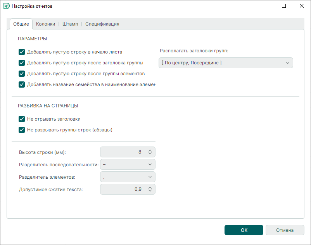311x245 pixels.
Task: Disable empty row after element group
Action: click(22, 73)
